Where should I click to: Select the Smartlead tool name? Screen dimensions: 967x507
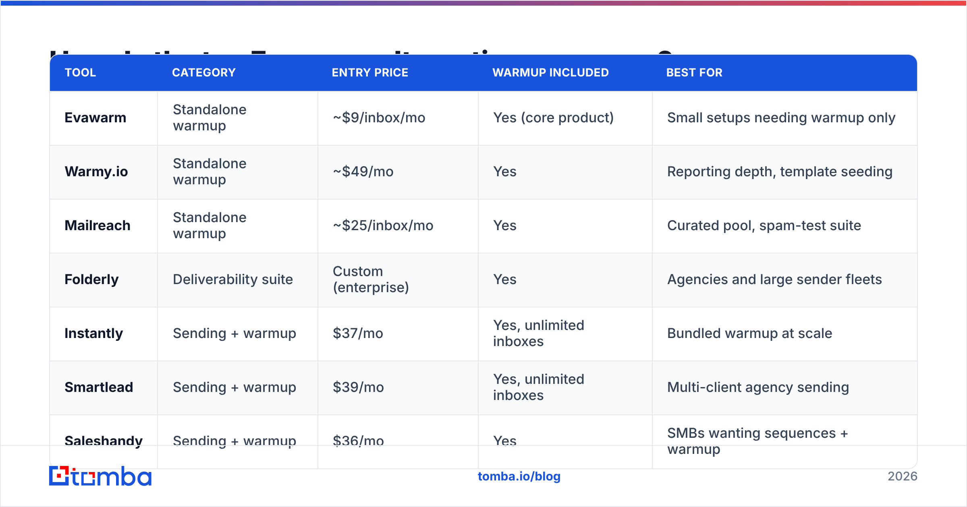99,387
